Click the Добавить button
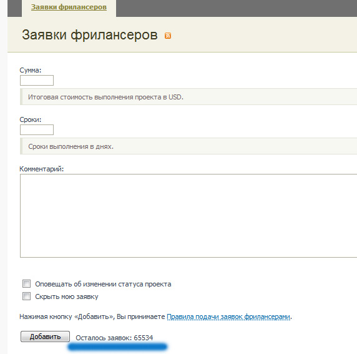 click(x=45, y=336)
